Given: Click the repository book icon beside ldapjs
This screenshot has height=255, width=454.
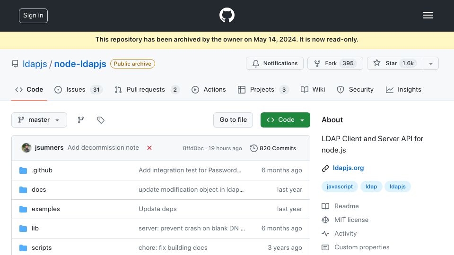Looking at the screenshot, I should (x=15, y=64).
